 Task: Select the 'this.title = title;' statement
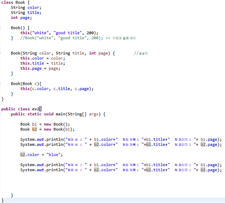[x=43, y=63]
